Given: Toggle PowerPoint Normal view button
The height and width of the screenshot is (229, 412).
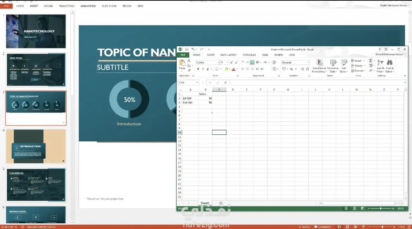Looking at the screenshot, I should pos(339,227).
